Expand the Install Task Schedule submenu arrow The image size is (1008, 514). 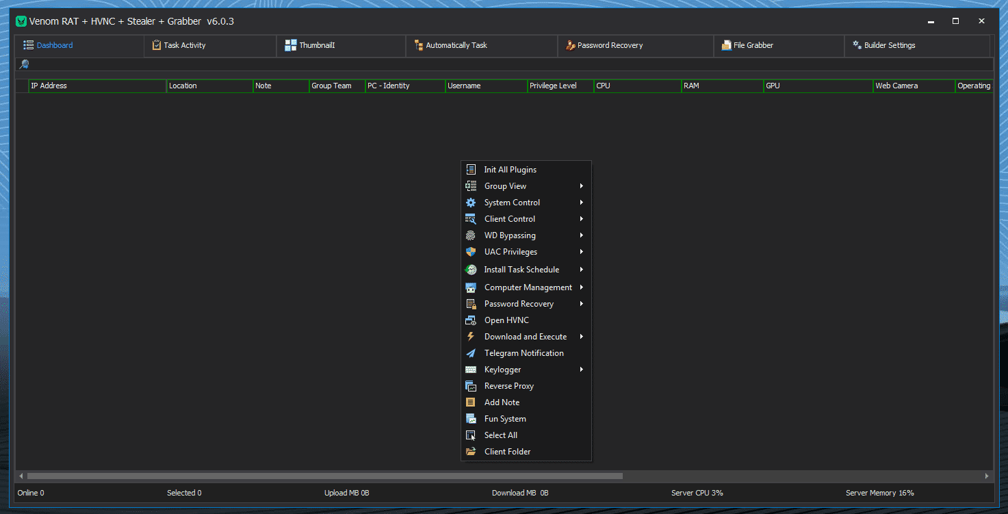582,270
